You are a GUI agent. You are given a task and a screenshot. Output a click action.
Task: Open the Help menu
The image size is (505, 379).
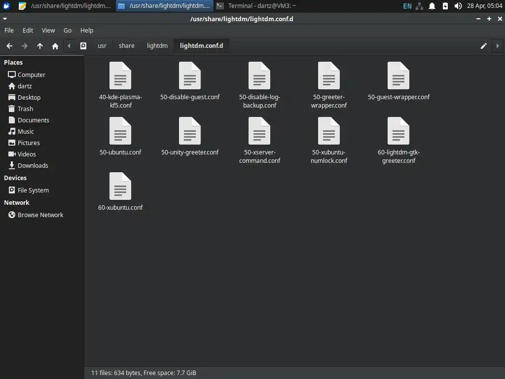coord(87,30)
